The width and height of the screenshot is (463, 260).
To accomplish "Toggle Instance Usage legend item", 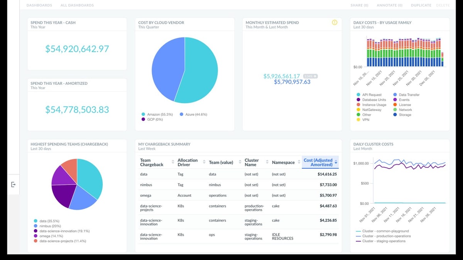I will coord(371,105).
